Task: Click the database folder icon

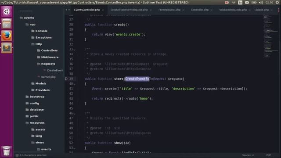Action: (x=27, y=109)
